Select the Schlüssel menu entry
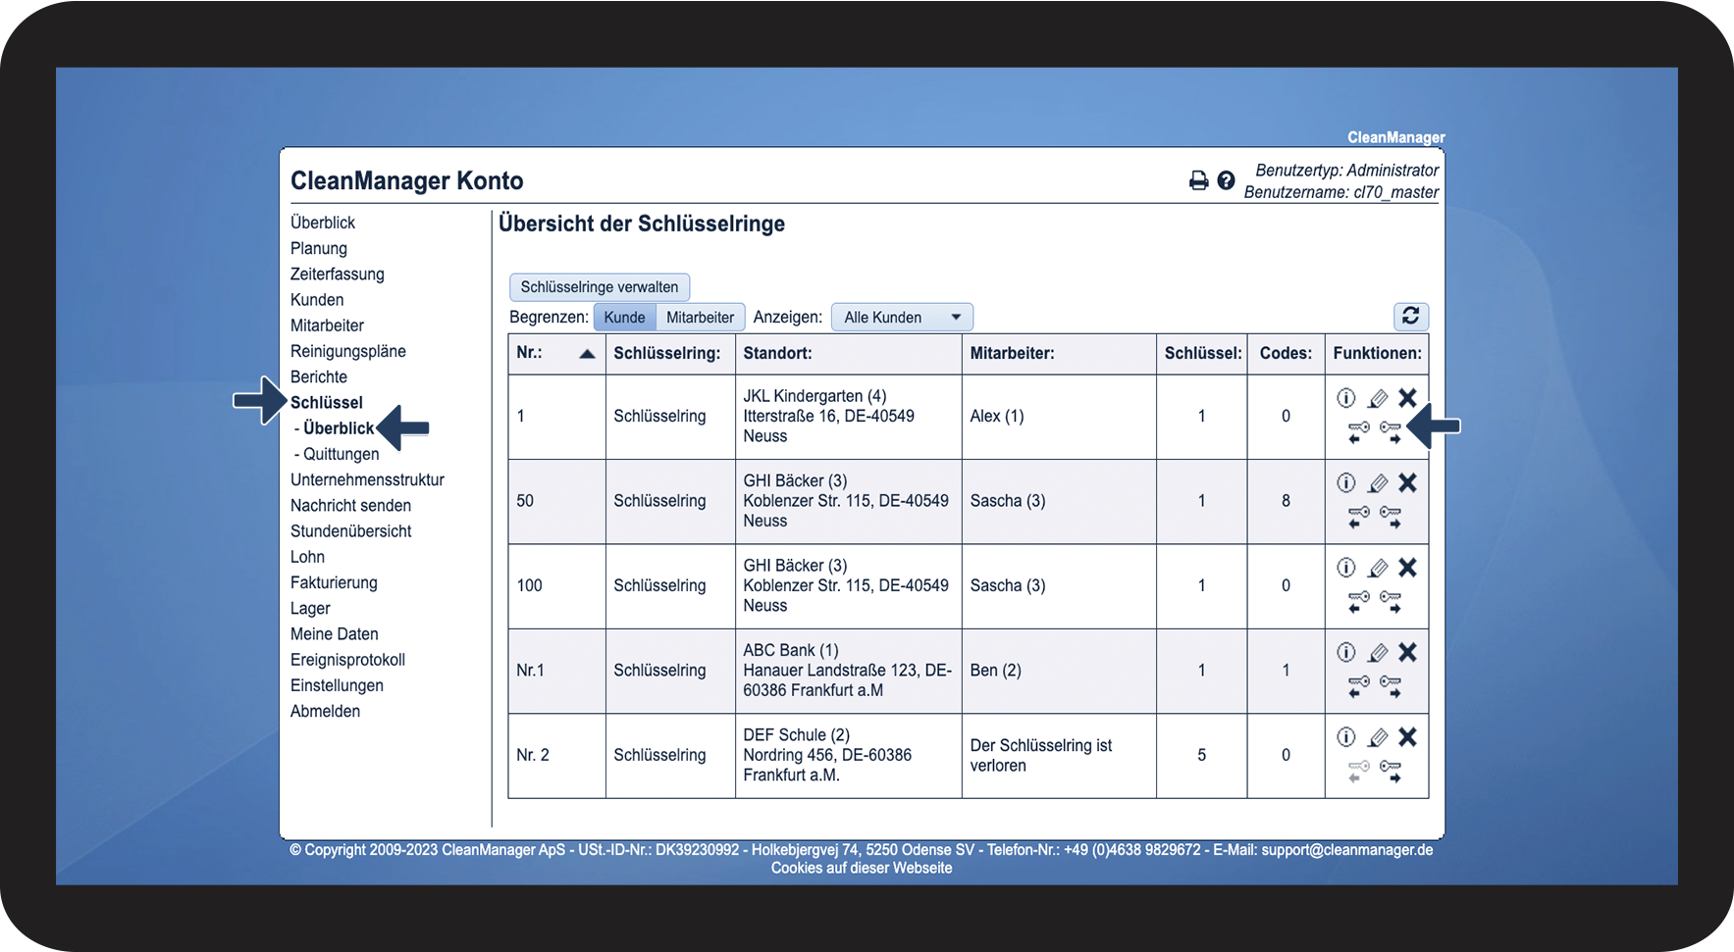Image resolution: width=1734 pixels, height=952 pixels. (327, 402)
